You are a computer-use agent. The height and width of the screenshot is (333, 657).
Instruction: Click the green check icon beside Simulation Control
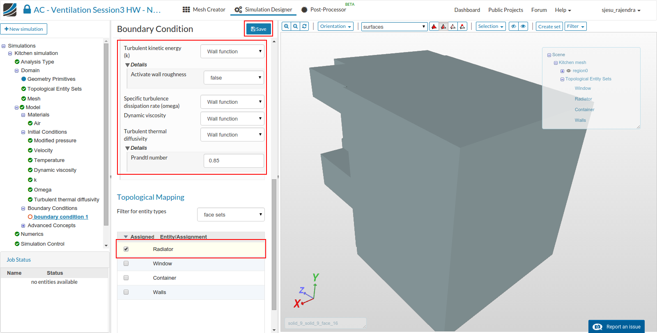[17, 244]
